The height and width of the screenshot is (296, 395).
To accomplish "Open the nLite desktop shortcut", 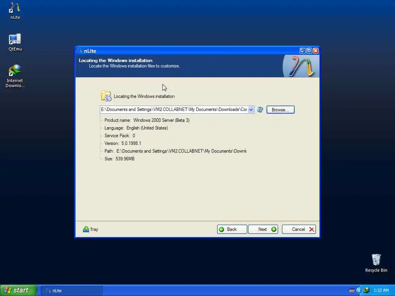I will pyautogui.click(x=15, y=11).
